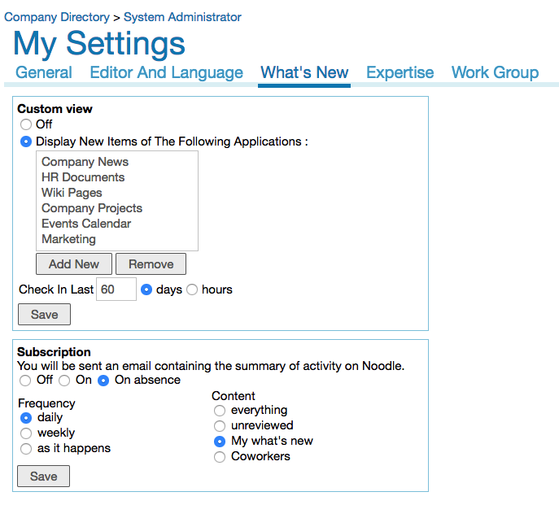Click the Company Directory breadcrumb link

click(57, 16)
